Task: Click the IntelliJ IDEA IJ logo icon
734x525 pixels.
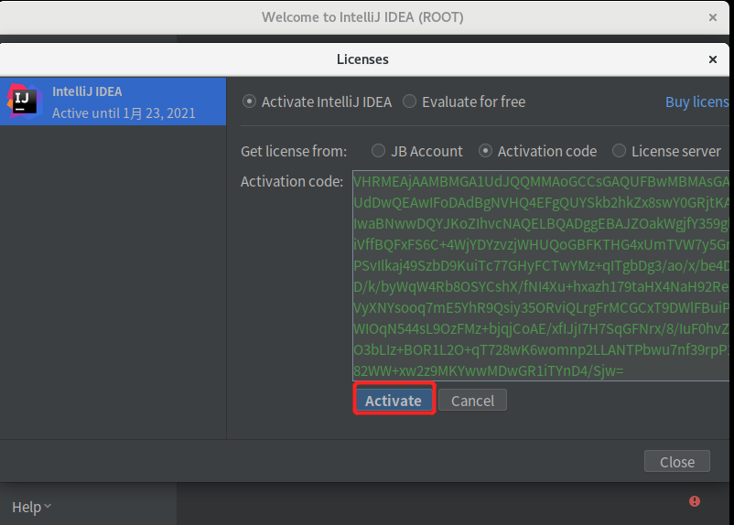Action: [x=24, y=102]
